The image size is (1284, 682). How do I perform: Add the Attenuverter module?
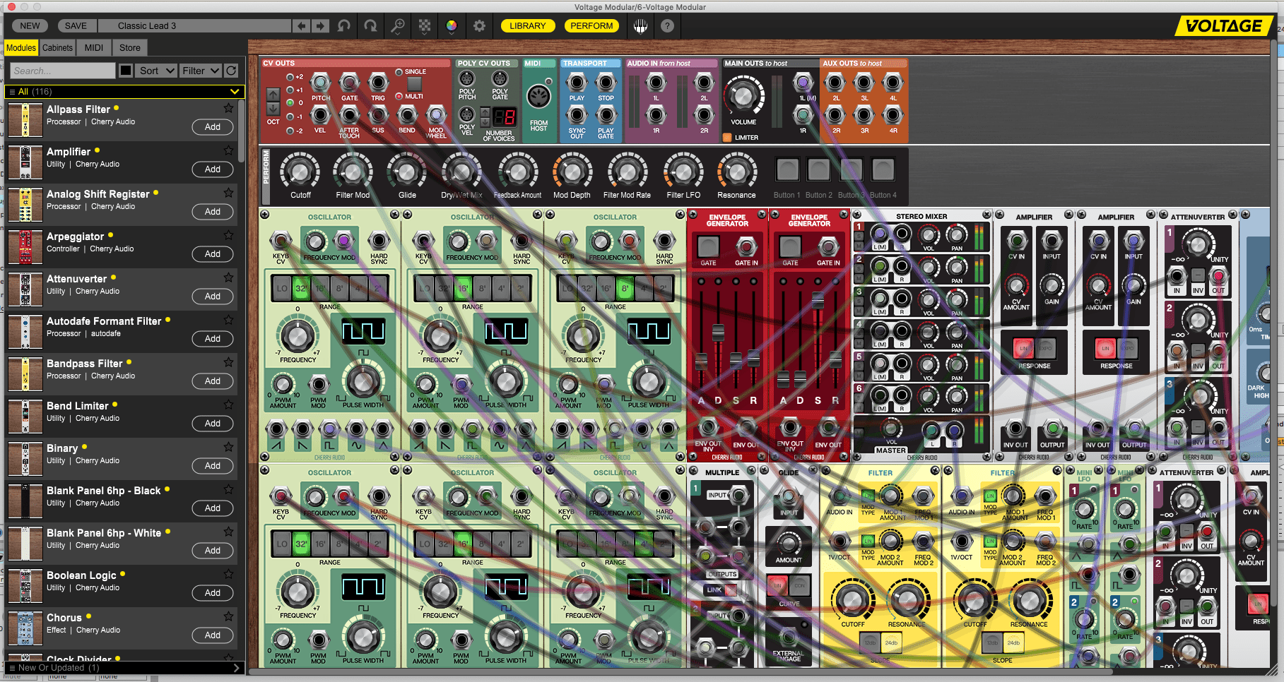pyautogui.click(x=213, y=297)
